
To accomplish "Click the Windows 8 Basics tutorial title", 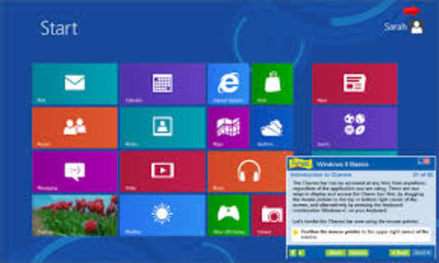I will (342, 164).
